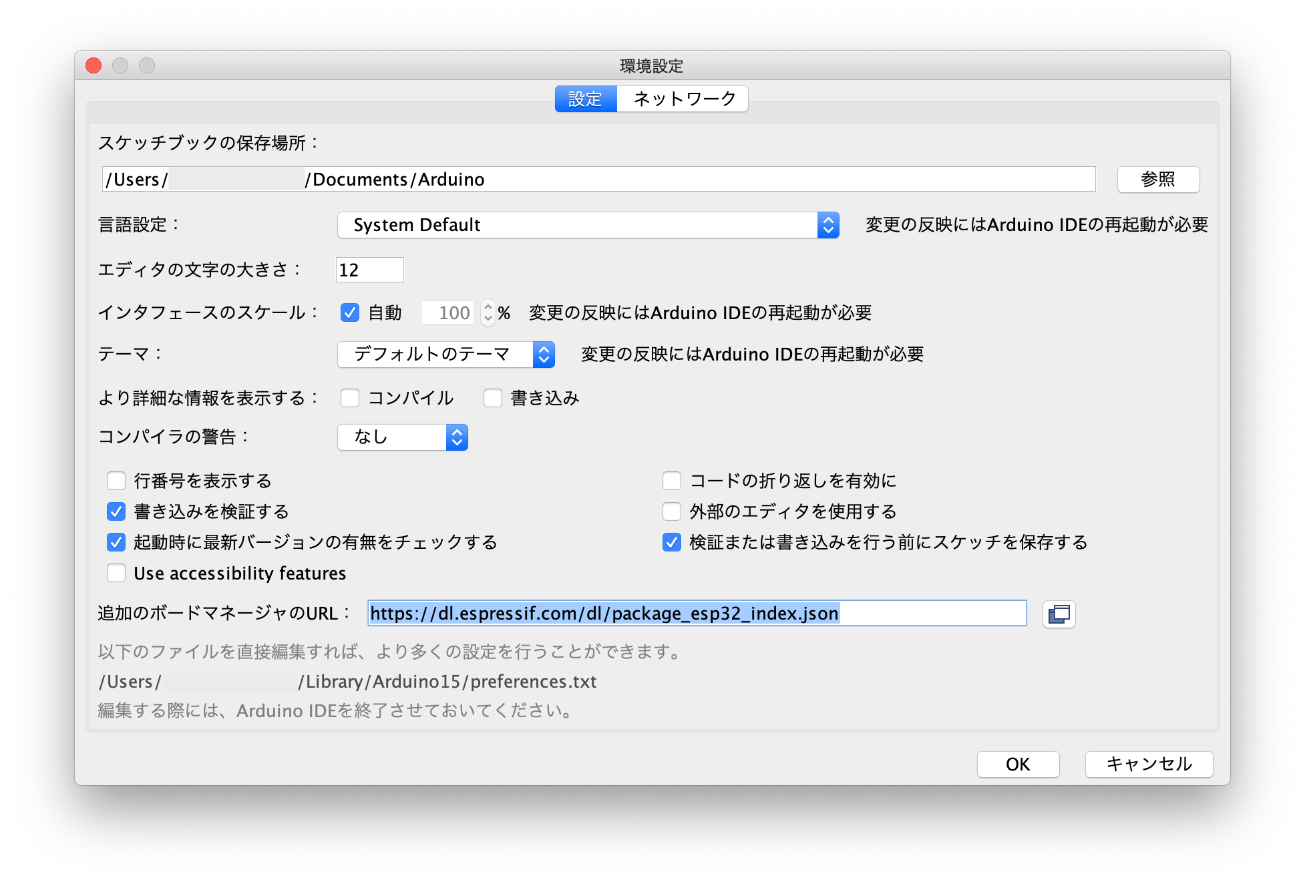Click the interface scale percentage stepper arrows
The image size is (1305, 884).
pos(488,312)
